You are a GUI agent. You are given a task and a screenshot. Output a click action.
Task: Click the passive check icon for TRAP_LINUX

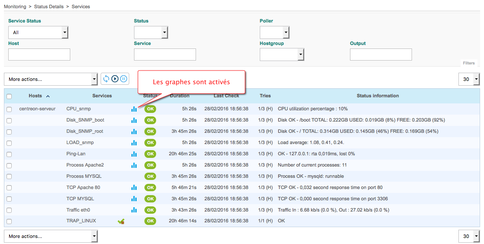pos(121,222)
